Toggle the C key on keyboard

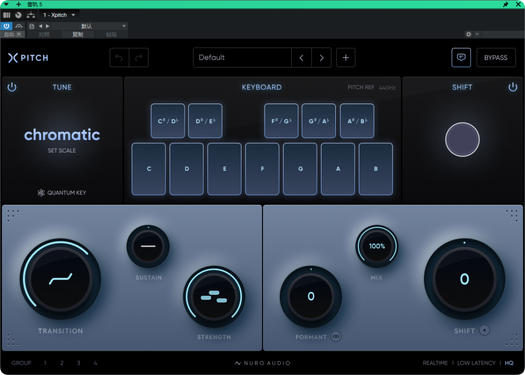(149, 169)
